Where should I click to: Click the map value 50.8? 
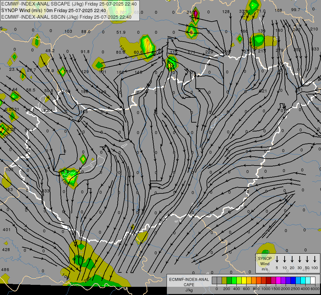tap(49, 90)
